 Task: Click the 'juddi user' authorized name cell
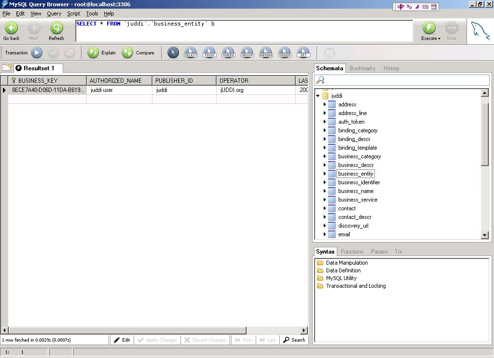[x=120, y=90]
